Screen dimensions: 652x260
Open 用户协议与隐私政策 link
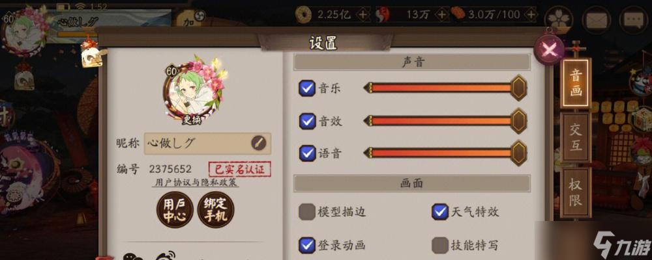[196, 182]
